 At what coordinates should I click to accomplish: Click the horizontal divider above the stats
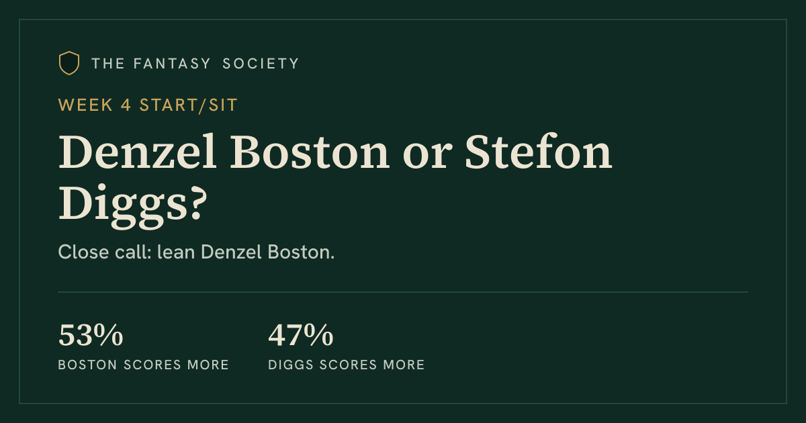point(403,292)
